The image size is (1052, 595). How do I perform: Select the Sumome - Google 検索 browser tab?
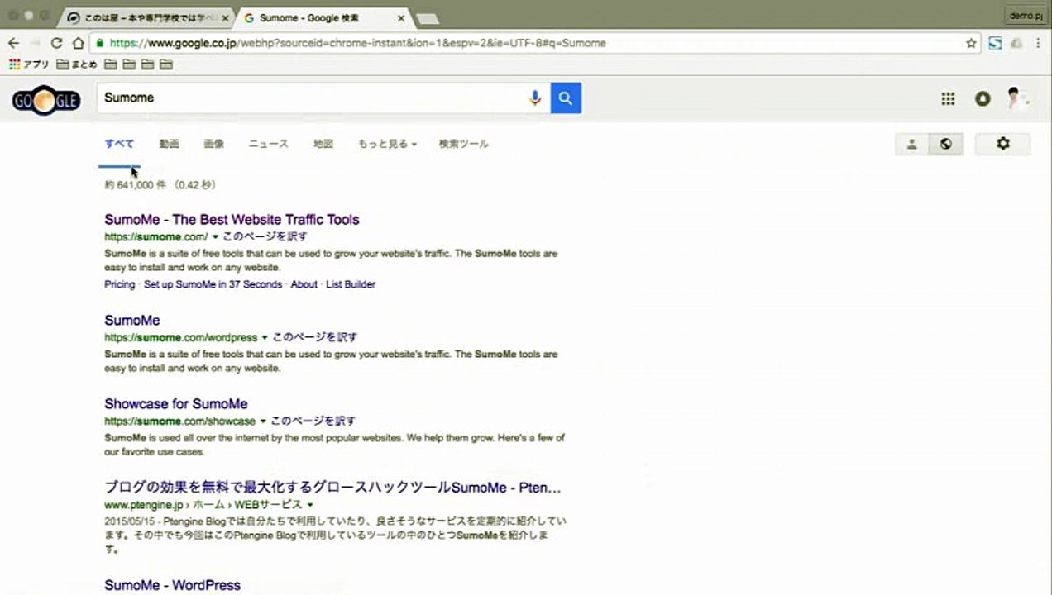[323, 18]
